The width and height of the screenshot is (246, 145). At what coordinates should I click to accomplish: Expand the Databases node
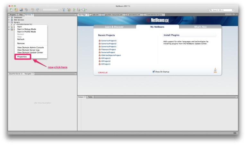tap(9, 18)
